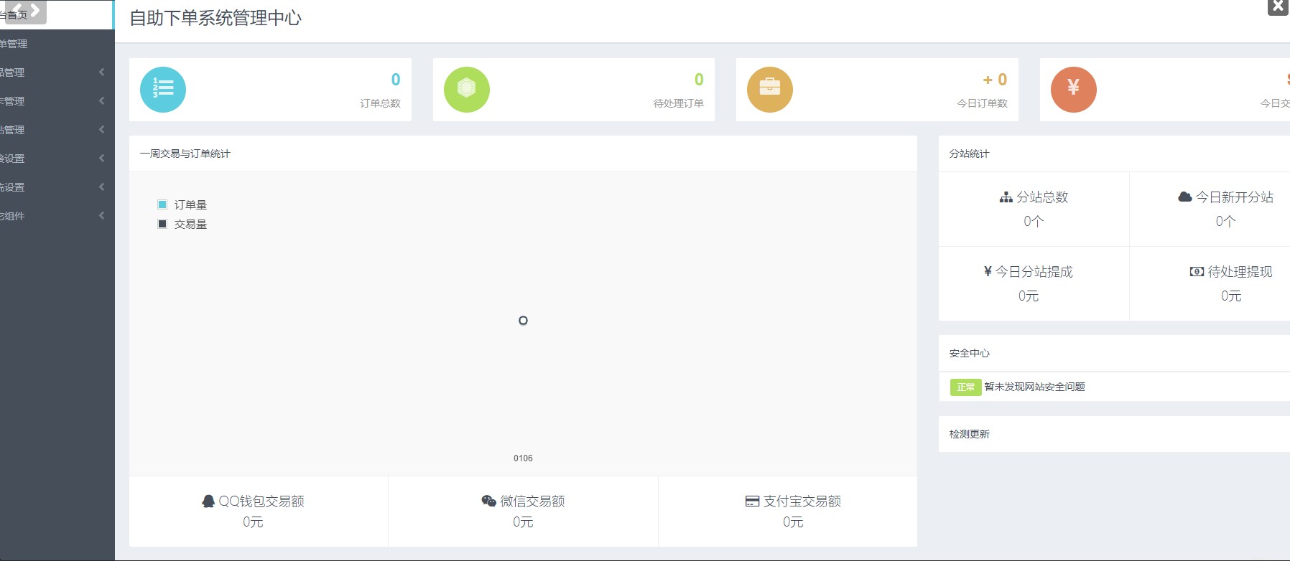The image size is (1290, 561).
Task: Click the green 正常 status badge
Action: (965, 387)
